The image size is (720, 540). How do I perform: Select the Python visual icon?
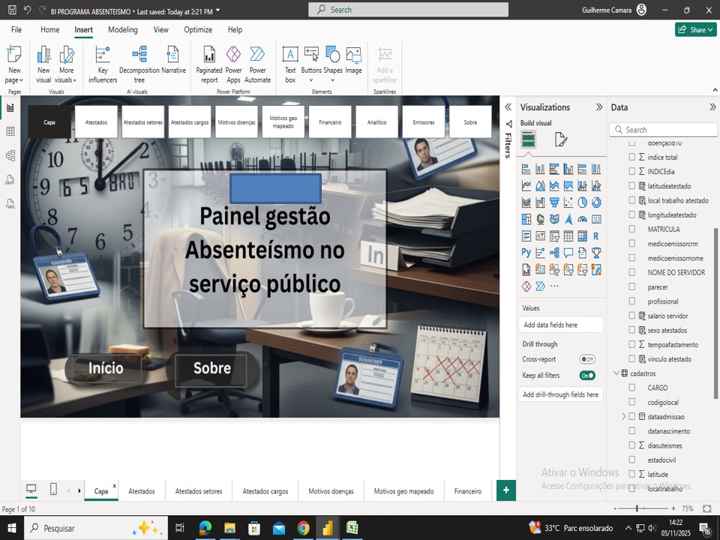[x=526, y=253]
